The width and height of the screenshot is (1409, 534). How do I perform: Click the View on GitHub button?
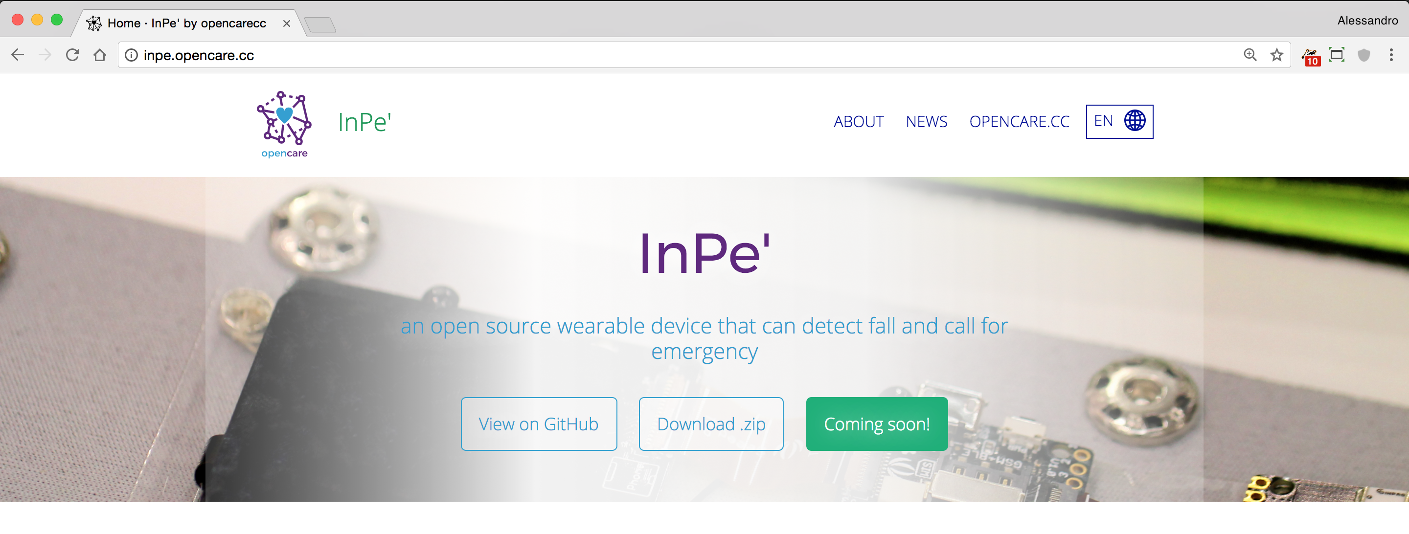(x=538, y=424)
